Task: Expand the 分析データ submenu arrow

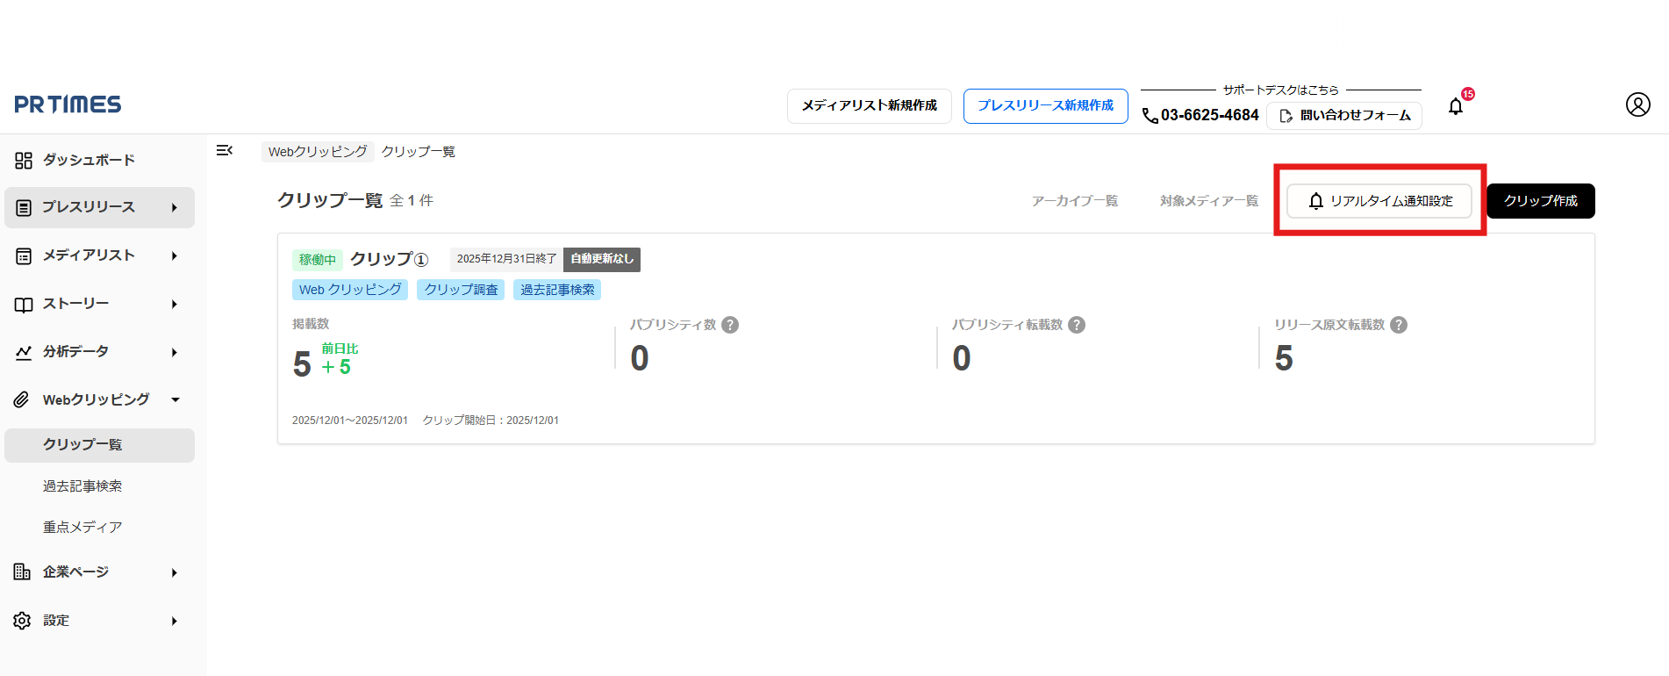Action: click(175, 353)
